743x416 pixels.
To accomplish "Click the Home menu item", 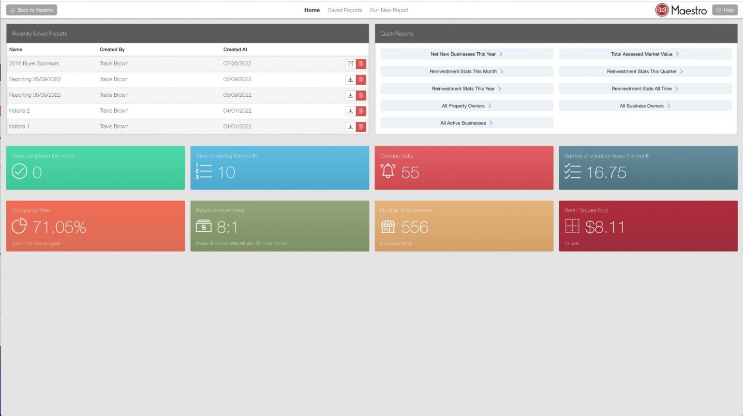I will (x=312, y=10).
